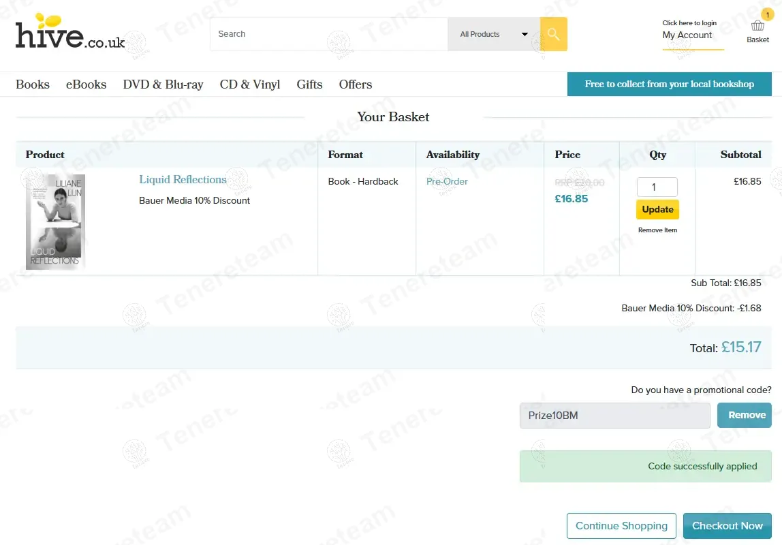Click the yellow search magnifier button
Image resolution: width=782 pixels, height=545 pixels.
coord(554,34)
